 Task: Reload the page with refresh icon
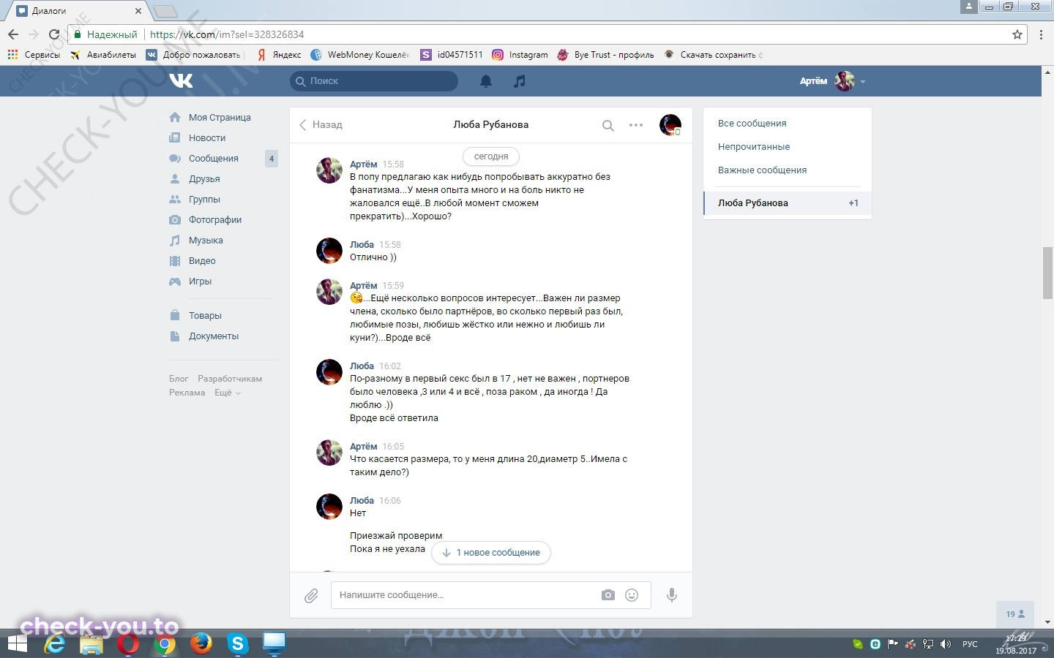tap(53, 34)
